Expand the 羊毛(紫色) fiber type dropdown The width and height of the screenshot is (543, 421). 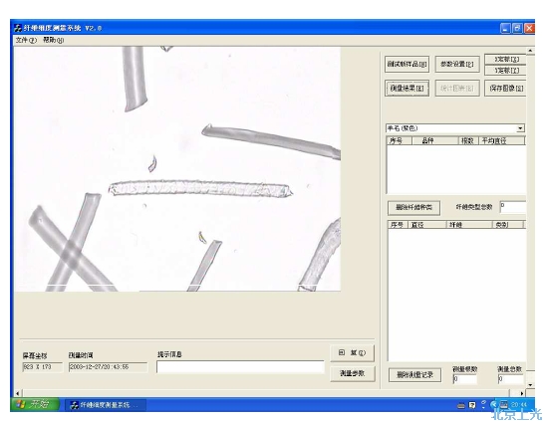(x=520, y=128)
